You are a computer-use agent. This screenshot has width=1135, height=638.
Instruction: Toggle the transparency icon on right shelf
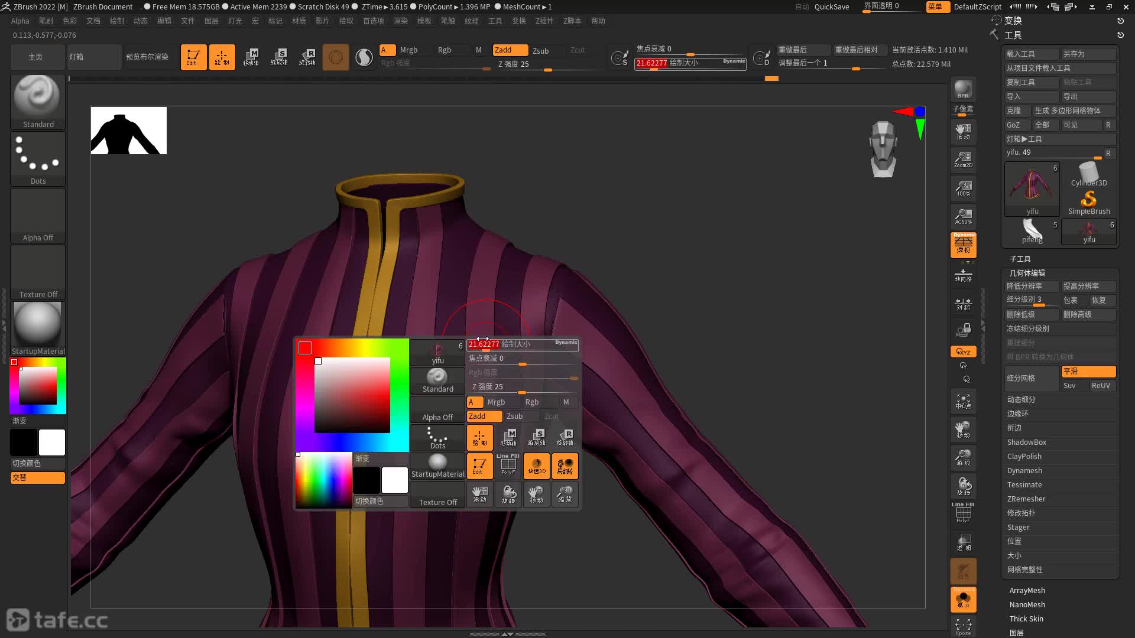(963, 542)
